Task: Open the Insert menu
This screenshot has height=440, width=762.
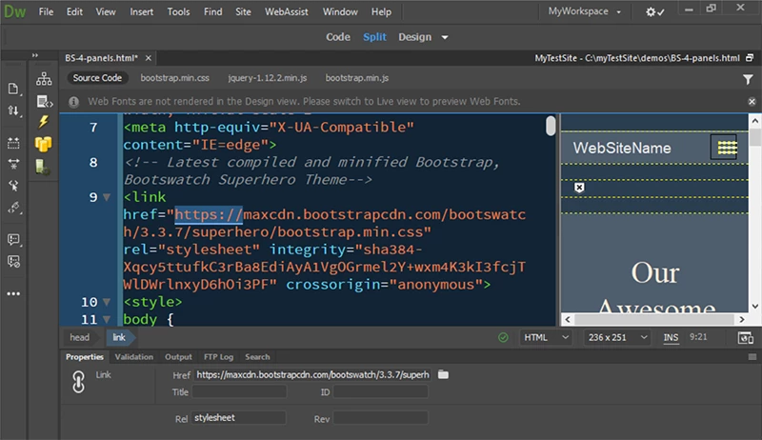Action: pos(141,11)
